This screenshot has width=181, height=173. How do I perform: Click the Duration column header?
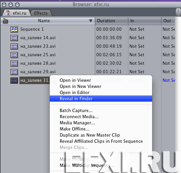pyautogui.click(x=111, y=21)
